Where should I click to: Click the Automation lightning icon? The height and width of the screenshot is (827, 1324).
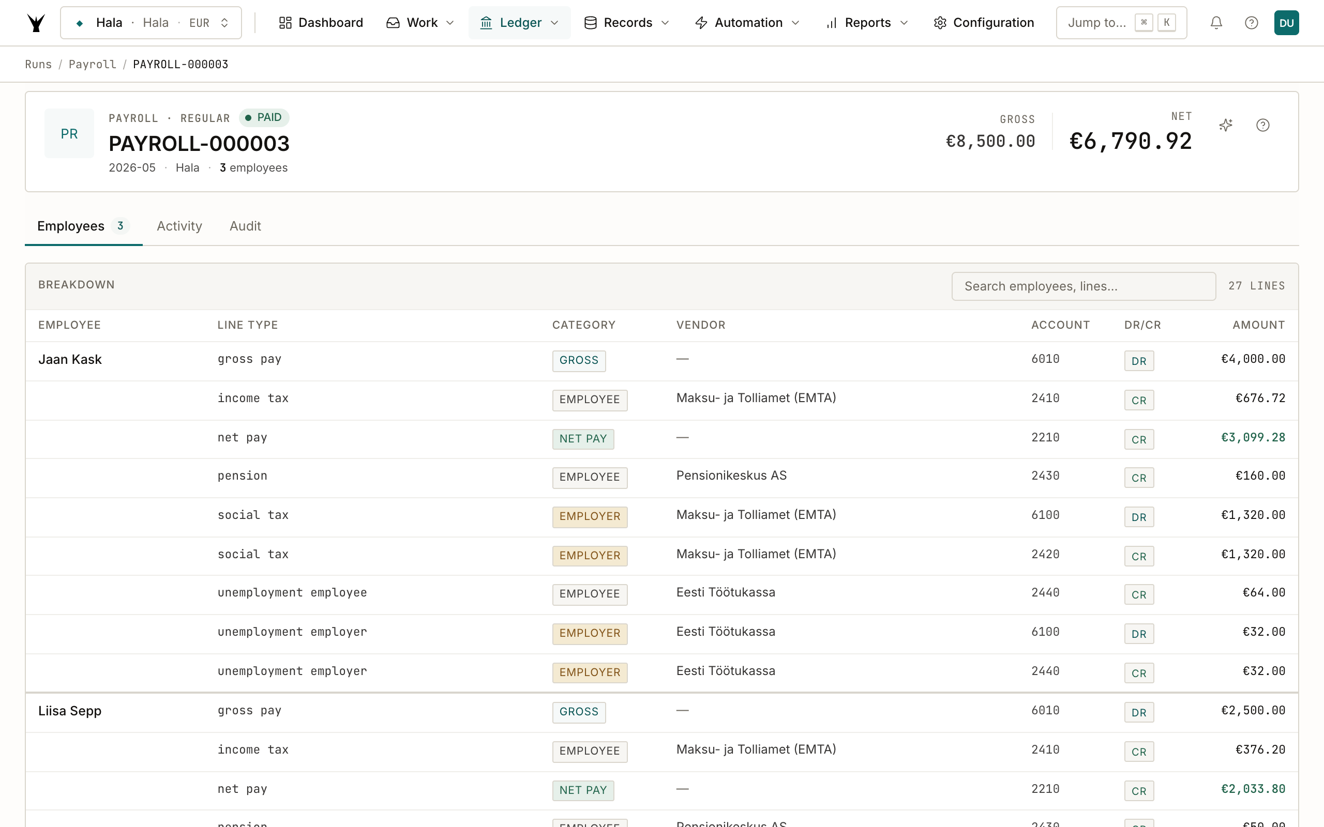coord(701,23)
